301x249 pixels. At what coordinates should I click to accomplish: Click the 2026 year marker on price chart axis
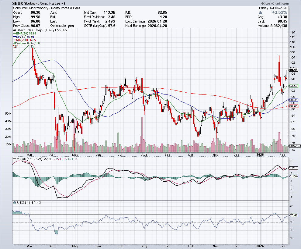click(260, 155)
